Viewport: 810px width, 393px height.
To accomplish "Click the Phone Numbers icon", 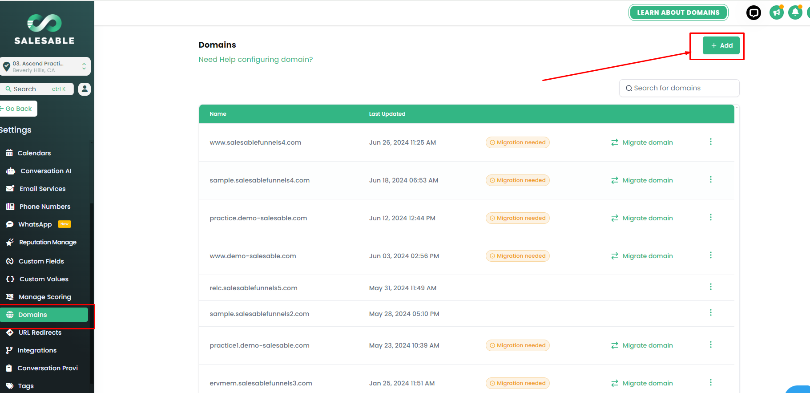I will pos(10,207).
